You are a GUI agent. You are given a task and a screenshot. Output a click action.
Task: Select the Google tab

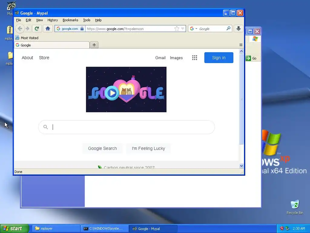pos(52,45)
